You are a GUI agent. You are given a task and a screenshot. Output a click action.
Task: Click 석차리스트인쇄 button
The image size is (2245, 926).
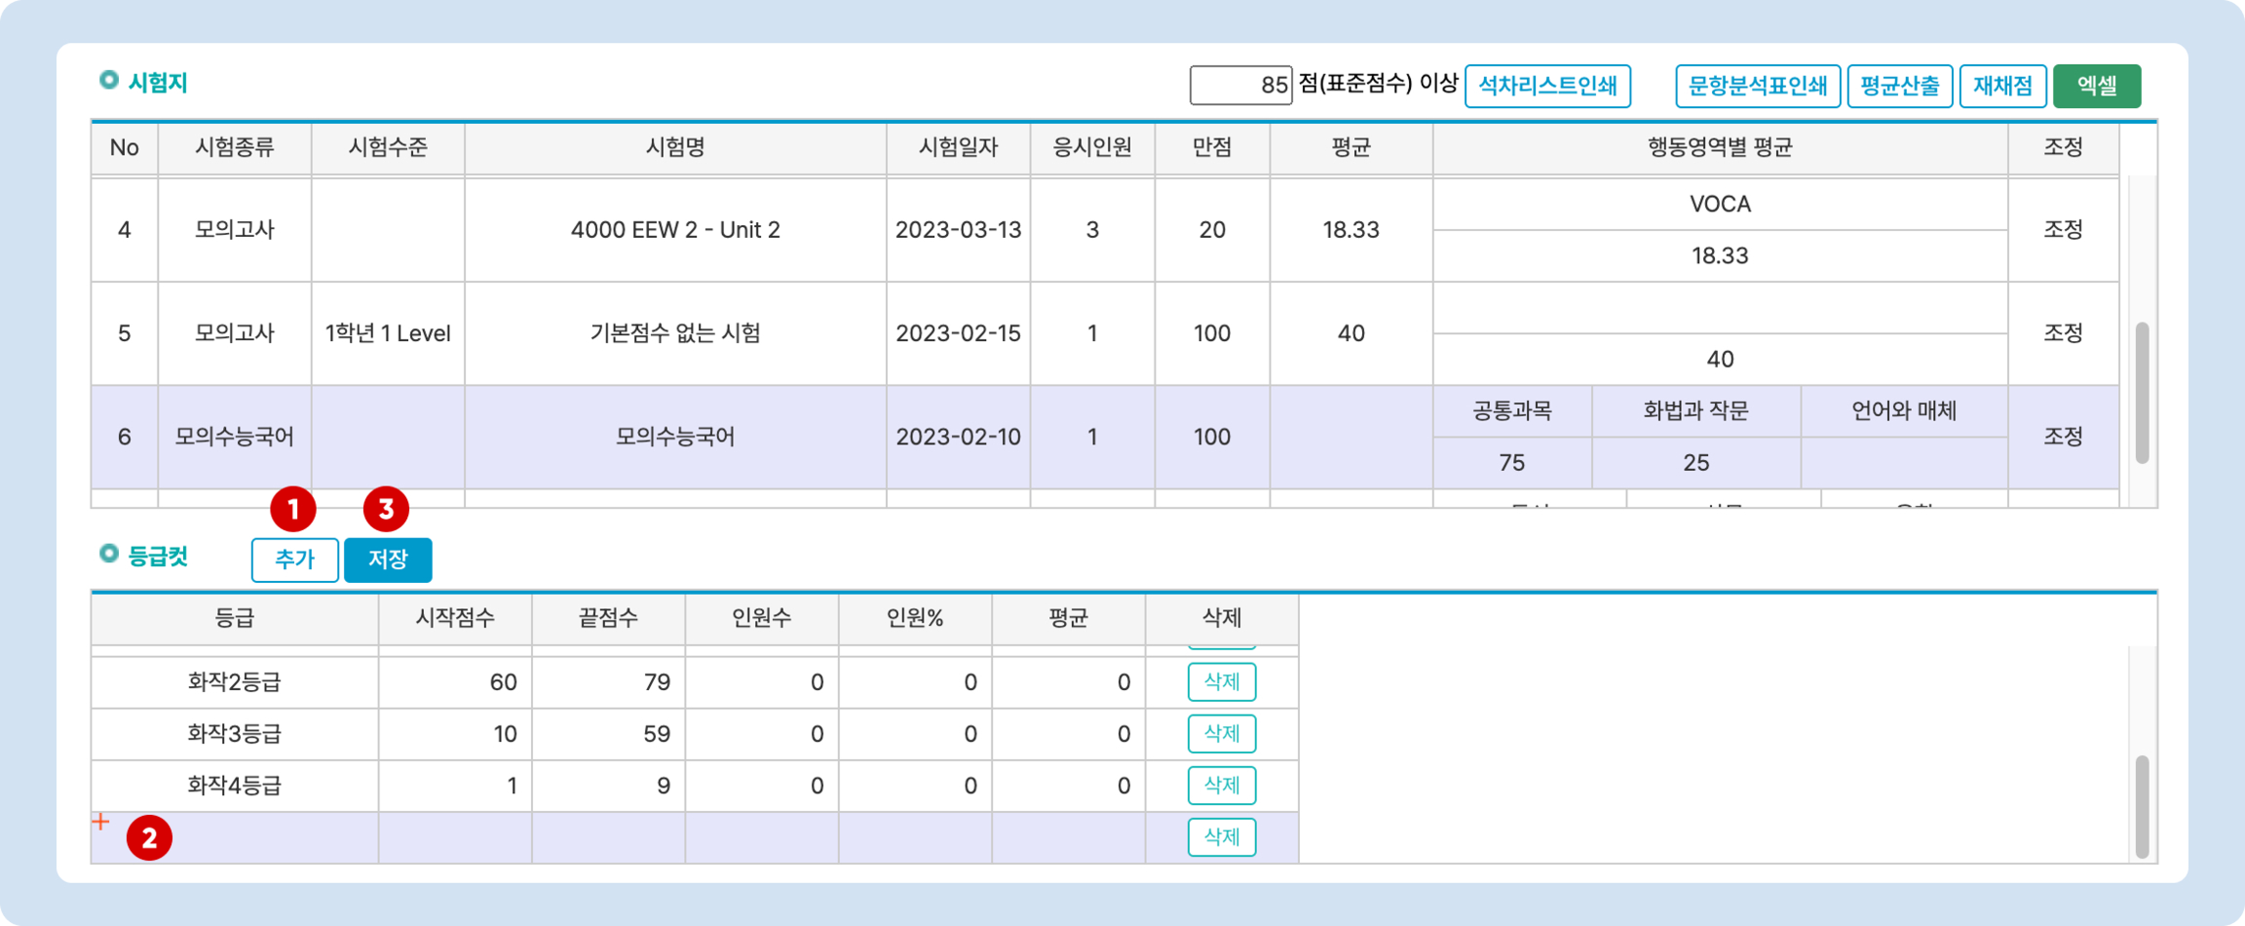click(x=1547, y=85)
